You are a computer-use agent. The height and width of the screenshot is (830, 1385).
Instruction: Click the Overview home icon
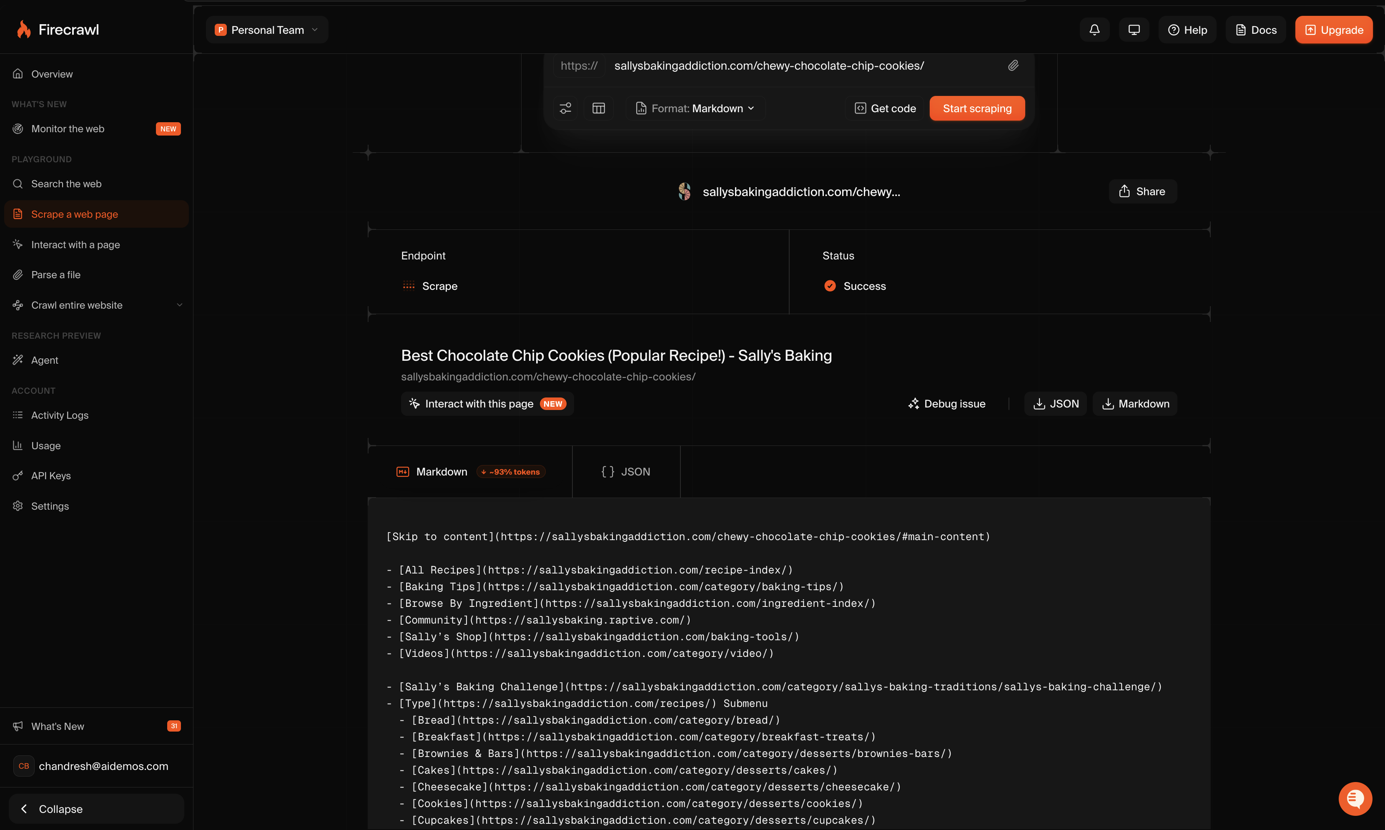(18, 74)
